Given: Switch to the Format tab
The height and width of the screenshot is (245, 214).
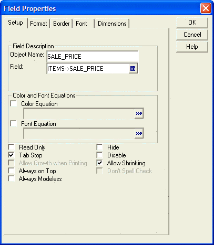Looking at the screenshot, I should click(38, 24).
